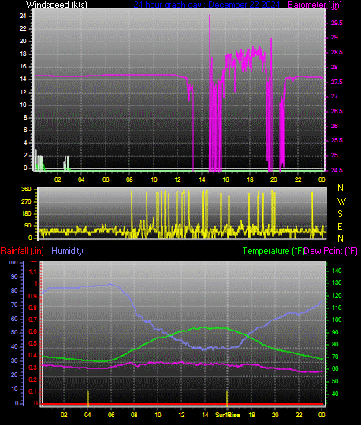Image resolution: width=361 pixels, height=425 pixels.
Task: Click the 12 hour tick on top graph
Action: [177, 179]
